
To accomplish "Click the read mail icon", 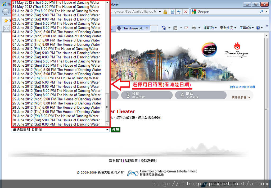I will [x=186, y=28].
